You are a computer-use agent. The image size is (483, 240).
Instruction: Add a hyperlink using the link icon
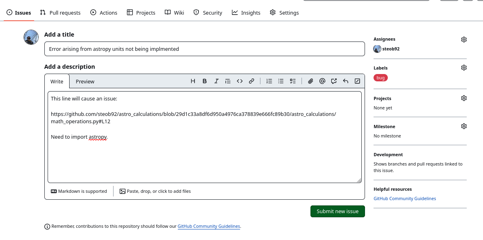click(x=251, y=81)
